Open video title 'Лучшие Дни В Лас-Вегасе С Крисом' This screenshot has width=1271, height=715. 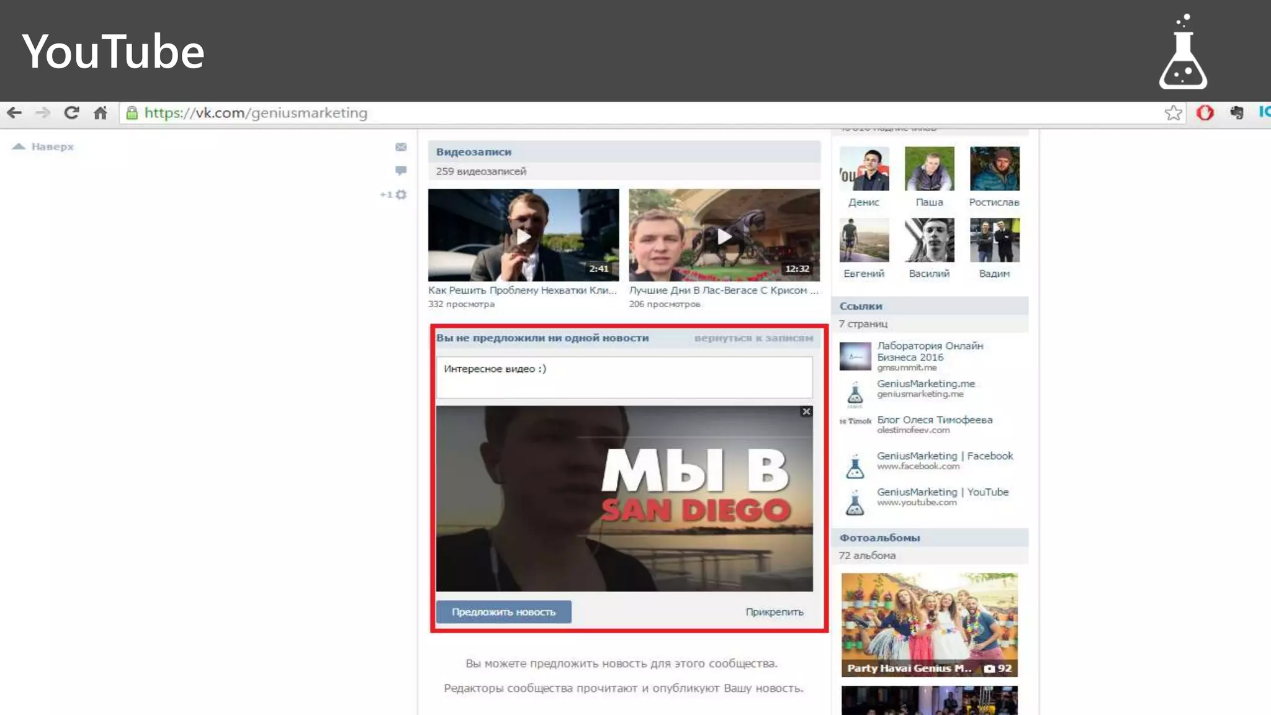point(724,290)
